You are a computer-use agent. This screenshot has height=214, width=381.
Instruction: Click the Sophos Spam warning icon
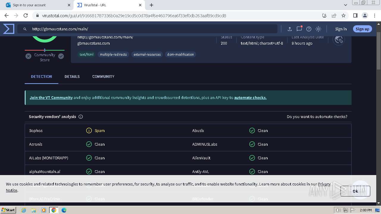[x=89, y=130]
